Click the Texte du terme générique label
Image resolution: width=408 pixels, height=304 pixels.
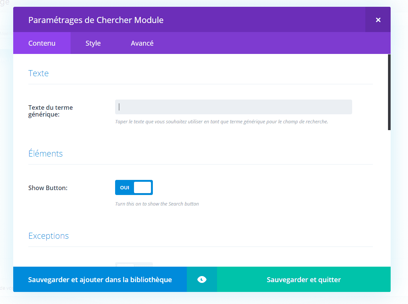(x=51, y=111)
